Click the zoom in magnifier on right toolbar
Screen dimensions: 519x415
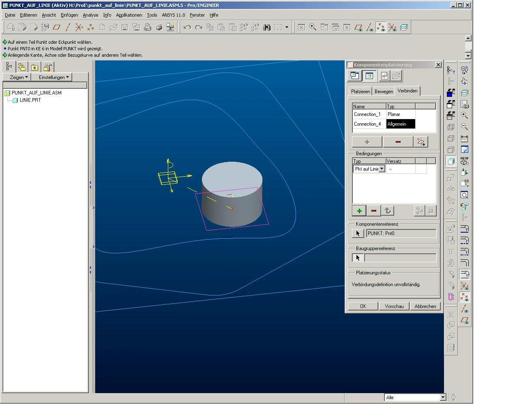tap(465, 116)
